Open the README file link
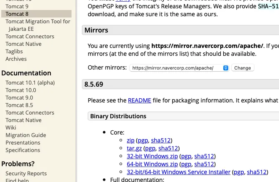 click(x=136, y=100)
